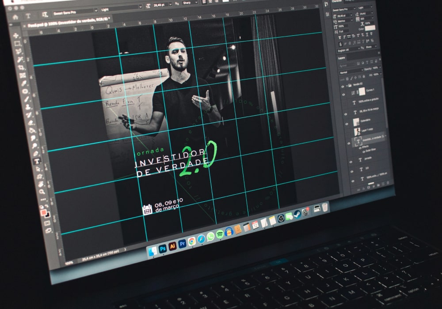Launch Google Chrome from the Dock
This screenshot has height=309, width=442.
pos(192,241)
